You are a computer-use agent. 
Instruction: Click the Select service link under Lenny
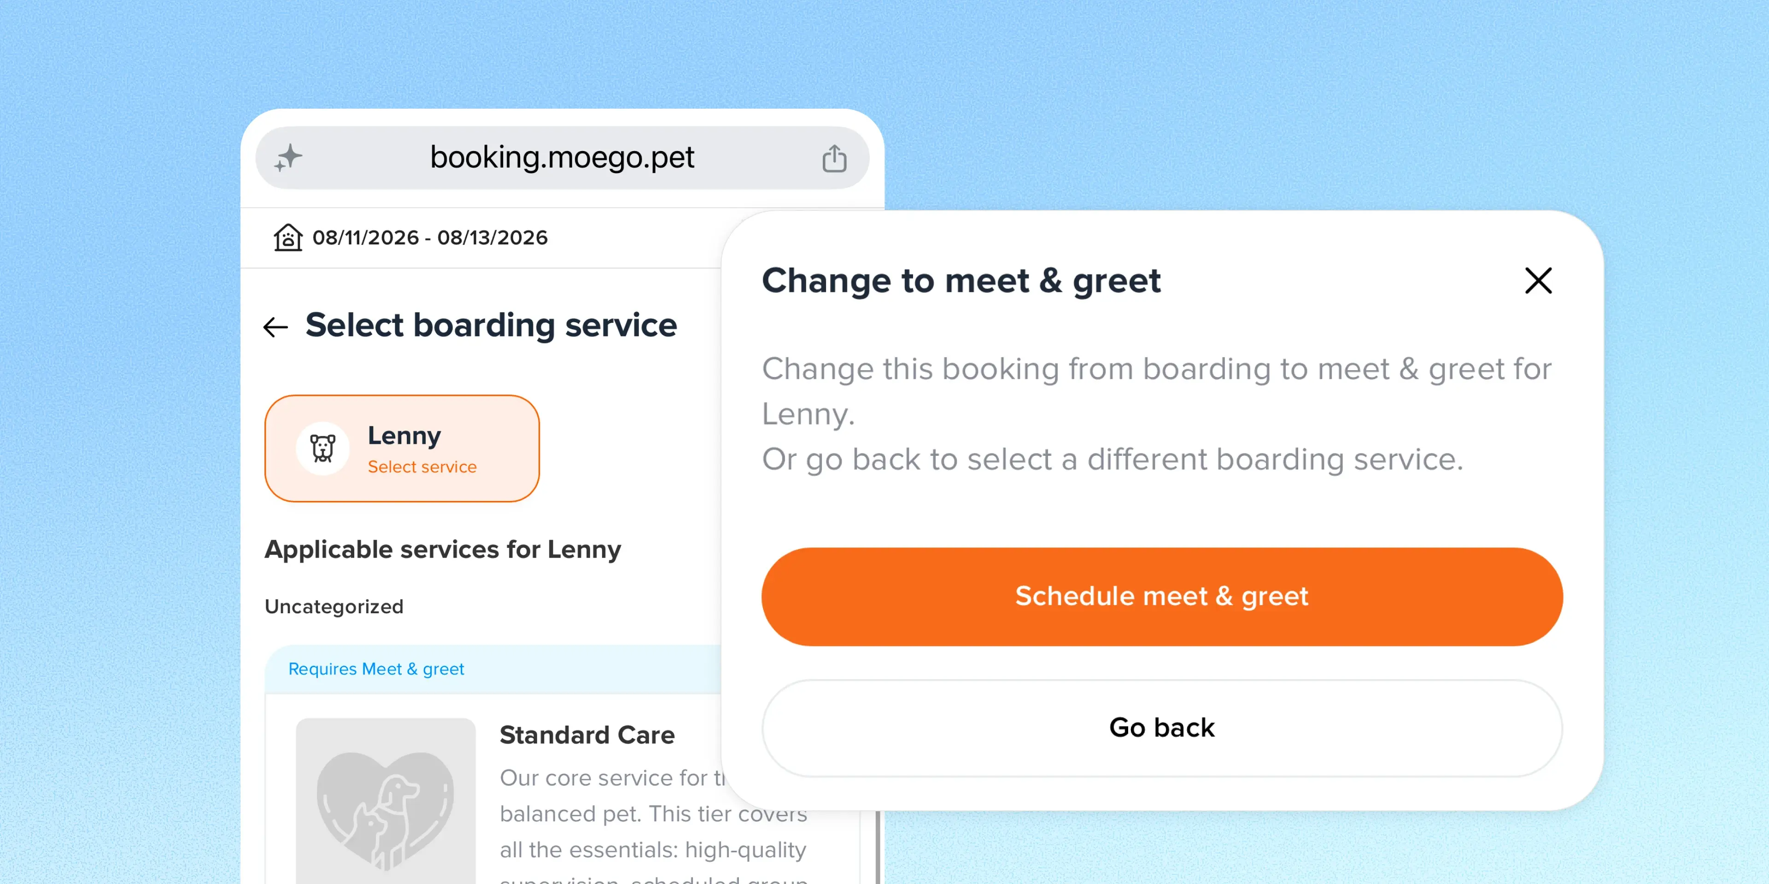[x=422, y=467]
